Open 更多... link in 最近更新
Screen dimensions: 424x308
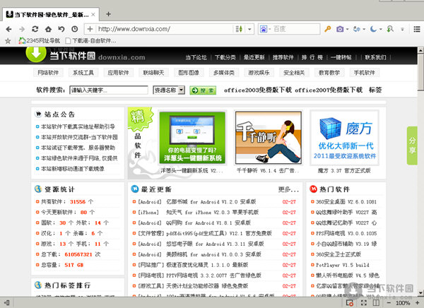pyautogui.click(x=288, y=189)
